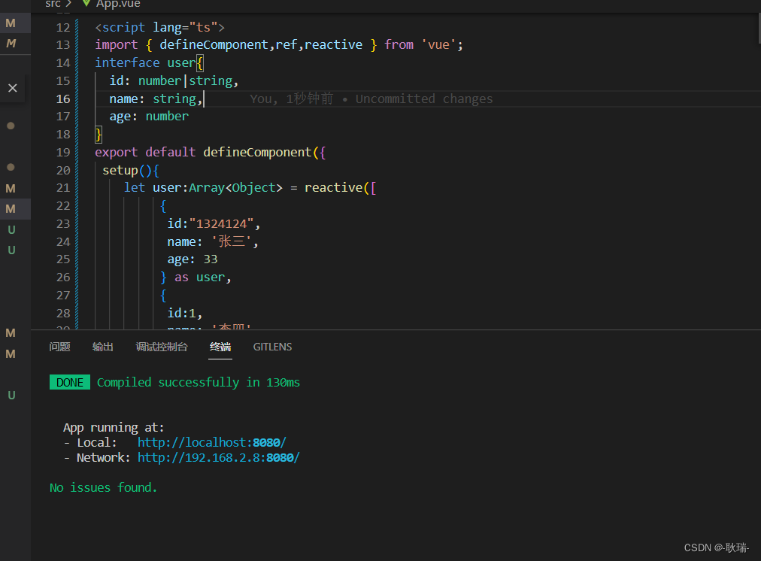This screenshot has width=761, height=561.
Task: Click the 'interface user{' code line
Action: click(150, 62)
